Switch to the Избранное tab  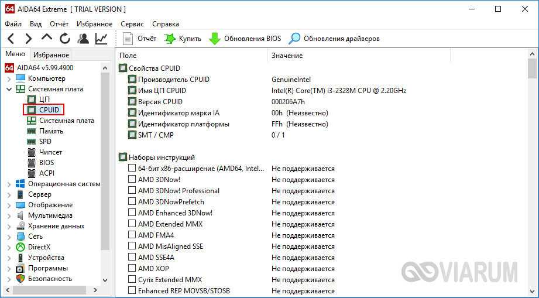[x=51, y=55]
